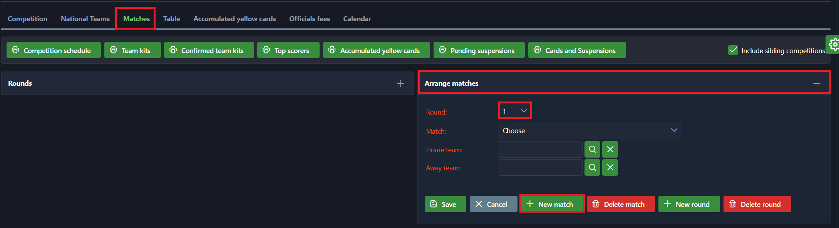Print the Competition schedule report

[54, 50]
